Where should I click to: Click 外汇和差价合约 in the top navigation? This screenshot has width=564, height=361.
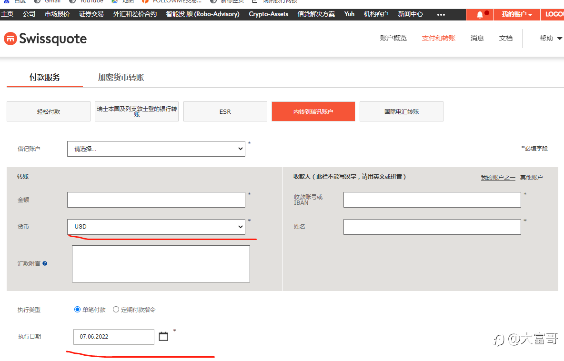point(135,14)
